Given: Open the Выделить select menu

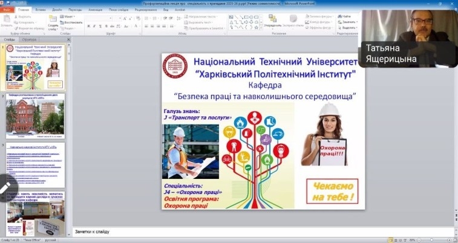Looking at the screenshot, I should 348,28.
